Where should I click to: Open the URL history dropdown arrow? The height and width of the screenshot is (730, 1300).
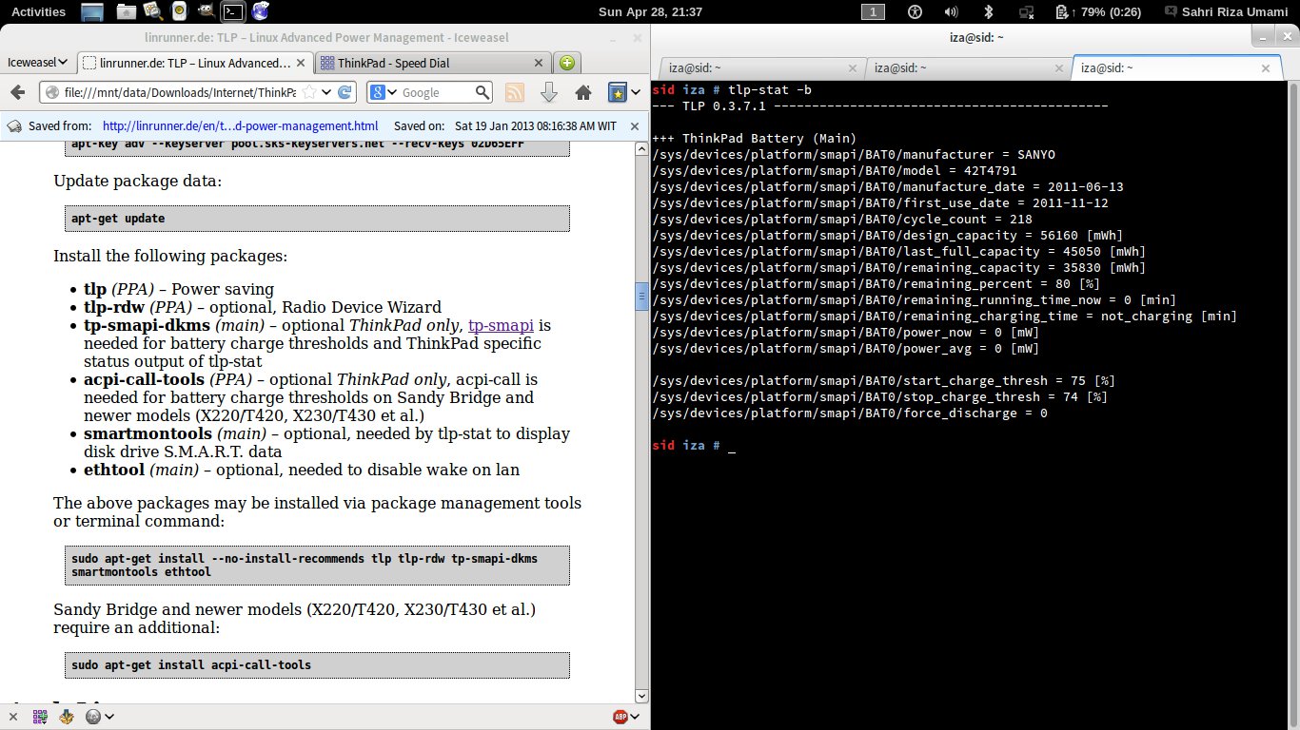tap(326, 92)
